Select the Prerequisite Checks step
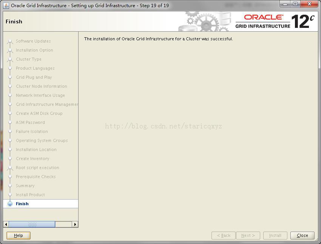Viewport: 321px width, 244px height. point(35,177)
